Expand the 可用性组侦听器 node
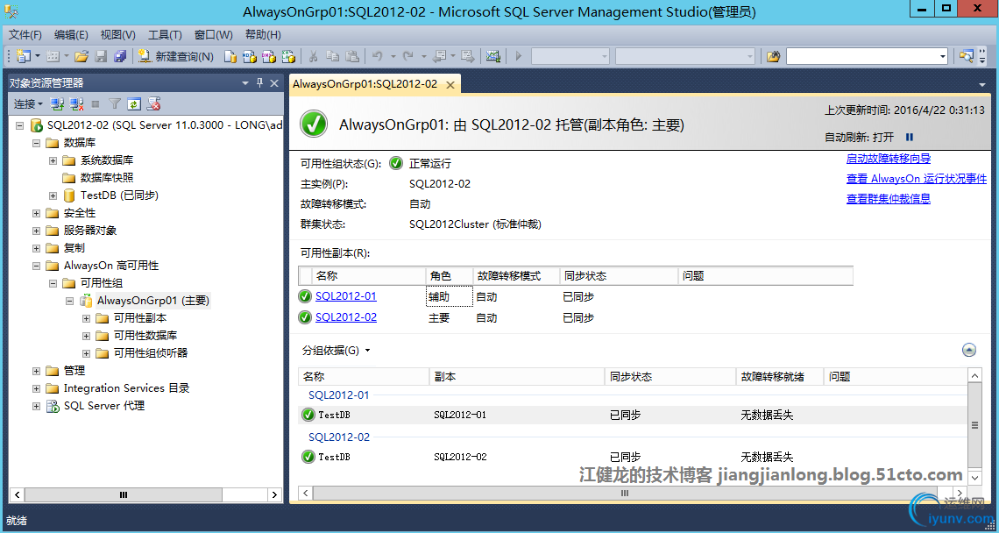This screenshot has width=999, height=533. (x=86, y=352)
